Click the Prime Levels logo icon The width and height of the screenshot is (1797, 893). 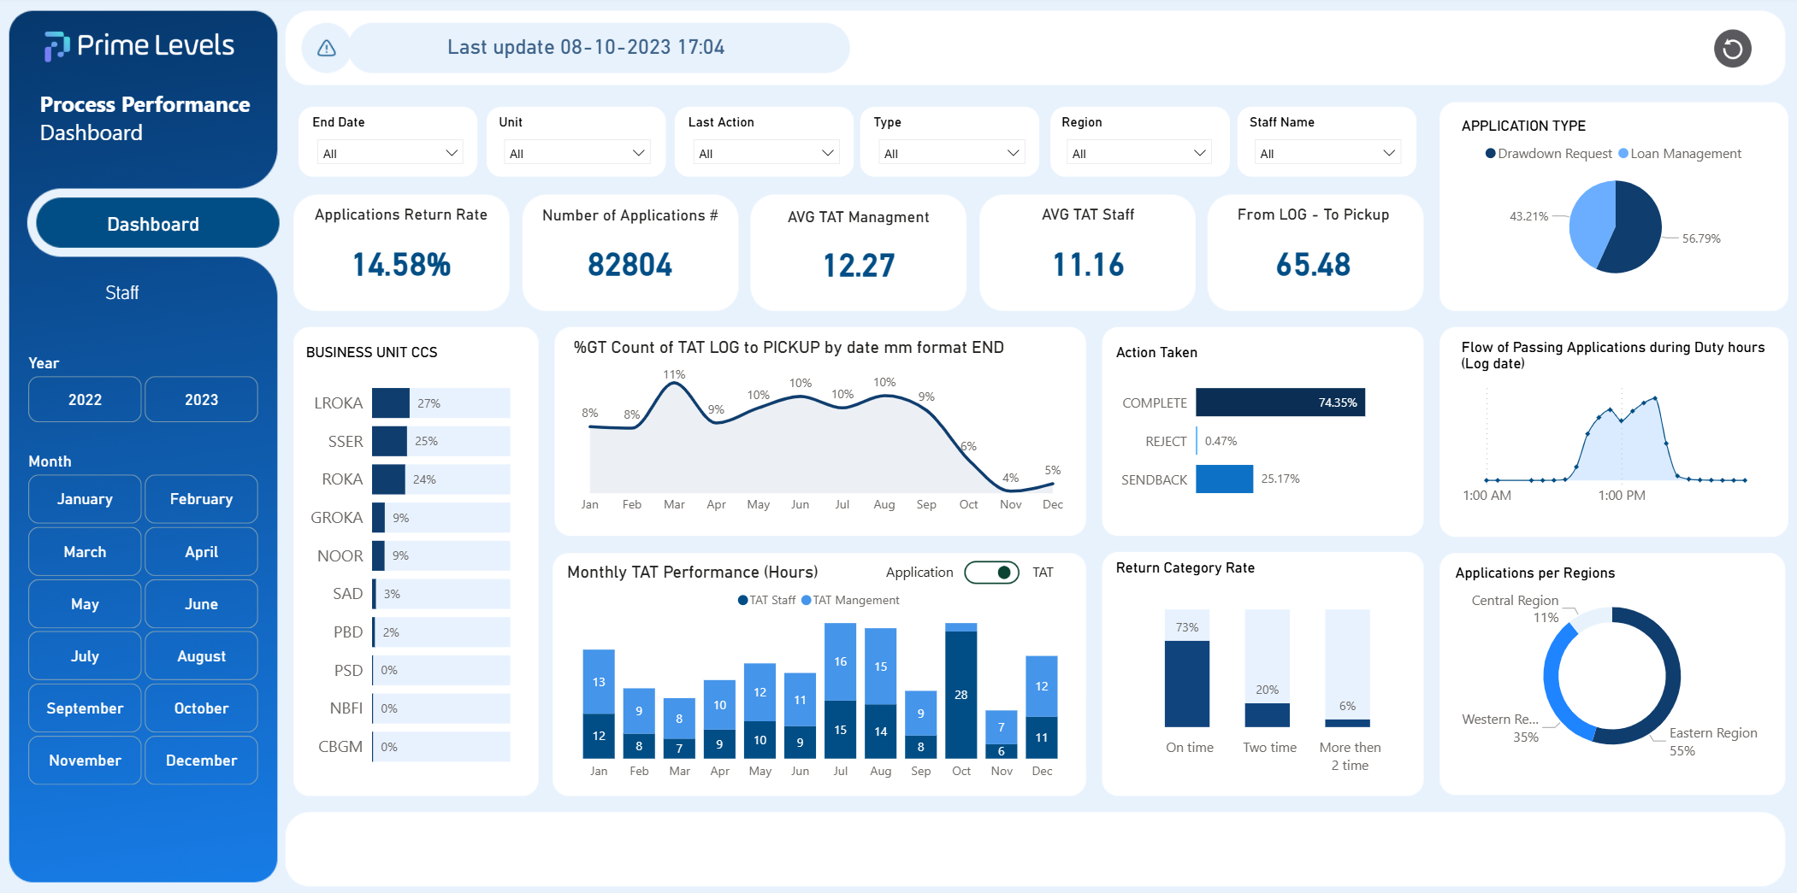(x=56, y=46)
